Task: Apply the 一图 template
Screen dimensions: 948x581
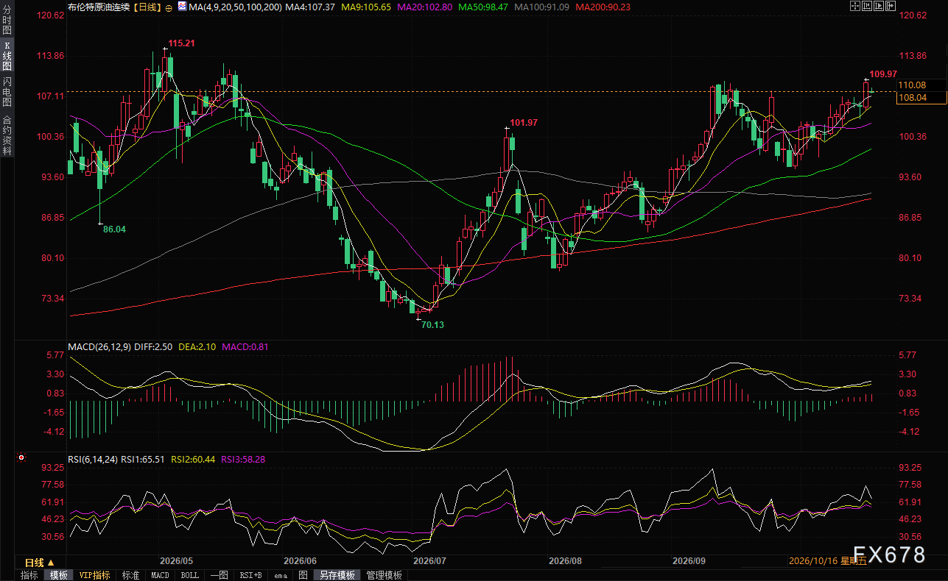Action: [219, 575]
